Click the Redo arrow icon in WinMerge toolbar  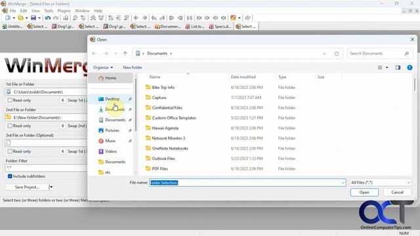point(56,18)
